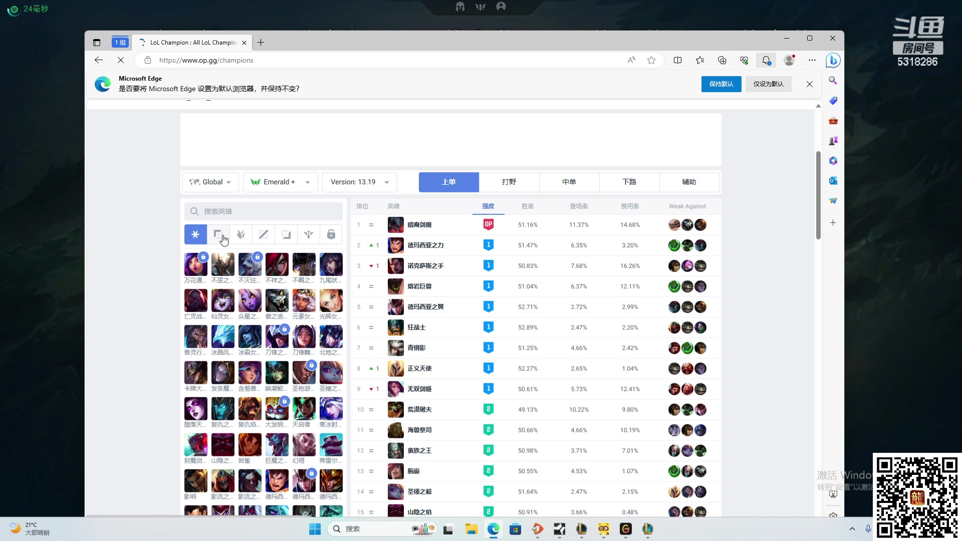The image size is (962, 541).
Task: Select the all-roles asterisk filter
Action: (195, 234)
